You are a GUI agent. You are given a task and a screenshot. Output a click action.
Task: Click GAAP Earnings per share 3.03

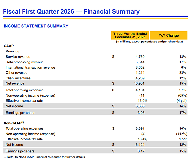point(141,113)
